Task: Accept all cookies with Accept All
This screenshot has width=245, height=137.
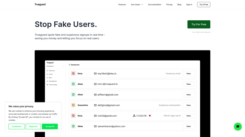Action: [50, 126]
